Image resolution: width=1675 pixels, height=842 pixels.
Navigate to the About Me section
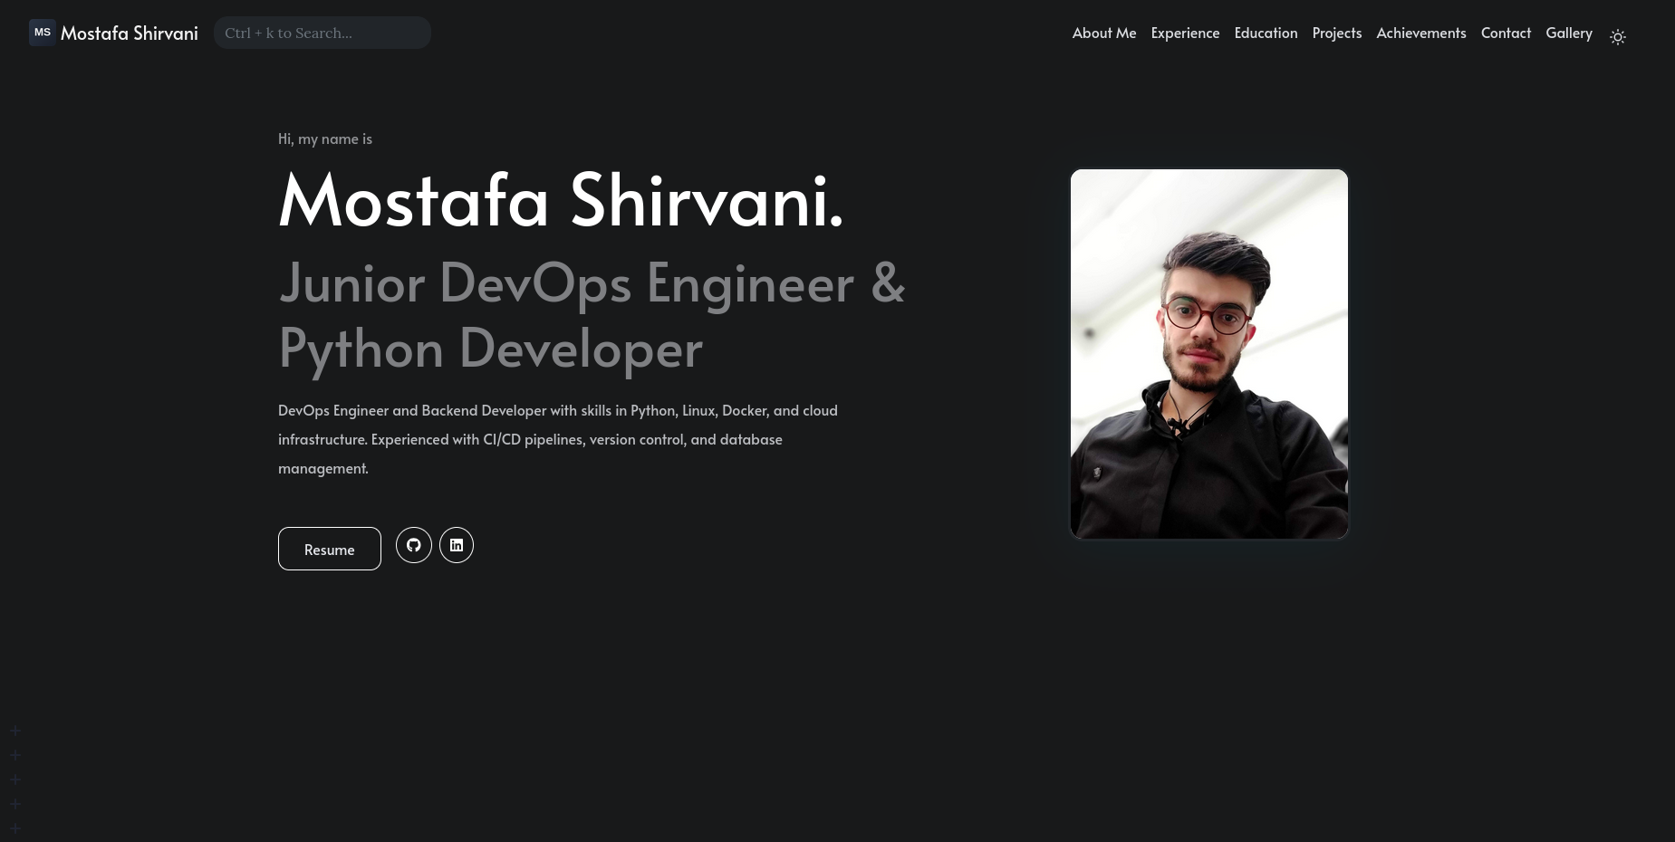pos(1103,32)
